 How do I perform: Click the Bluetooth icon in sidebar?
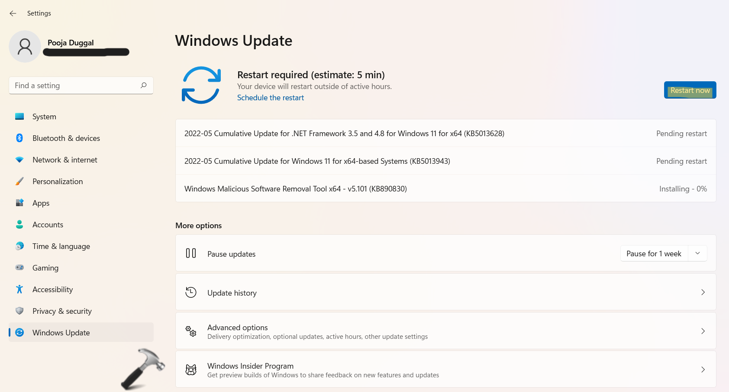point(19,138)
